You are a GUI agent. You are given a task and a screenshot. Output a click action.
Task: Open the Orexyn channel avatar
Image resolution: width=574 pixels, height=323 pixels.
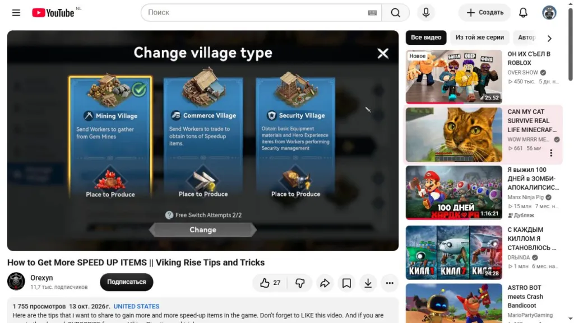16,282
